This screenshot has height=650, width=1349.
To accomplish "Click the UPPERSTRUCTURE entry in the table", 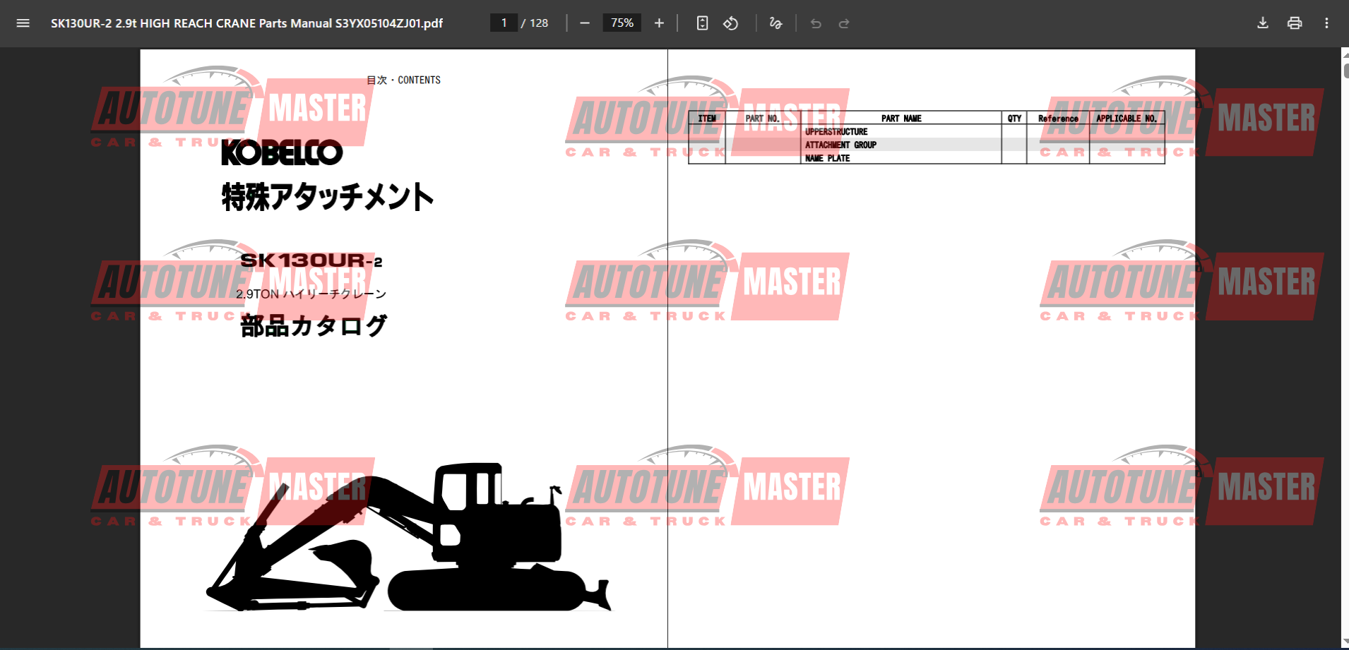I will coord(836,132).
